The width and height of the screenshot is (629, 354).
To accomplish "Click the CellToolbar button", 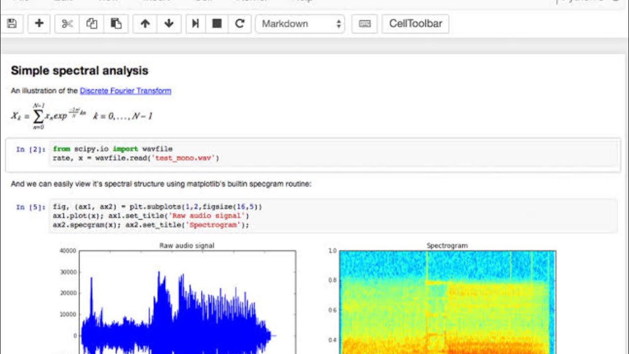I will [416, 24].
